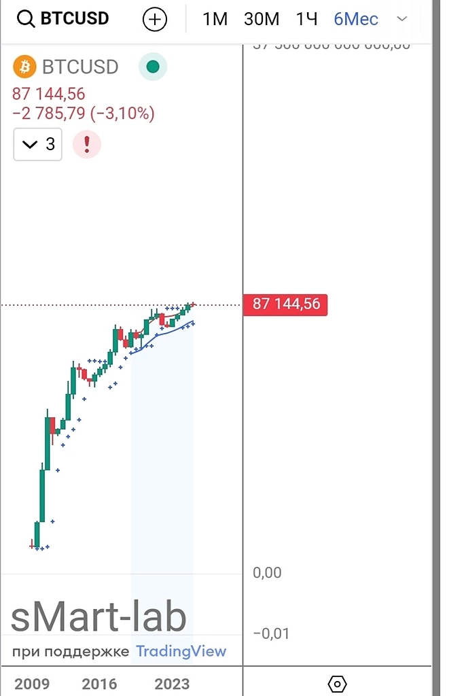Collapse the chevron beside the indicator count

click(x=29, y=144)
